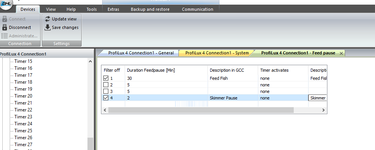Select Timer 25 in the tree

23,130
